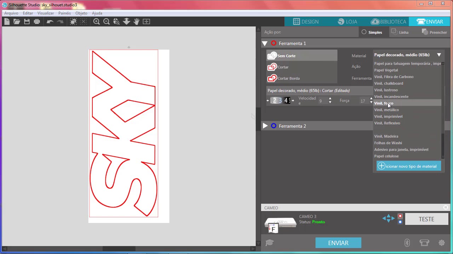Activate the drag zoom tool

[116, 22]
